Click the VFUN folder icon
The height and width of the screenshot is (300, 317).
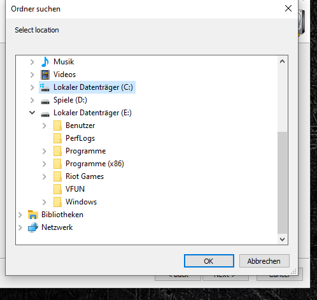pos(57,189)
